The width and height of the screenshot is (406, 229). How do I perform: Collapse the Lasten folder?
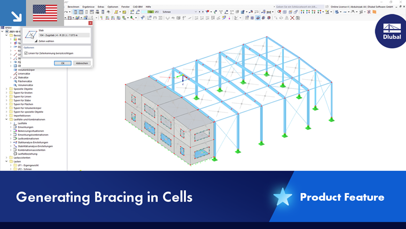pos(6,161)
